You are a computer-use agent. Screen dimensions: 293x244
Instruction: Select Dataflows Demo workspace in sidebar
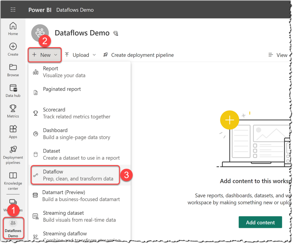pos(13,228)
